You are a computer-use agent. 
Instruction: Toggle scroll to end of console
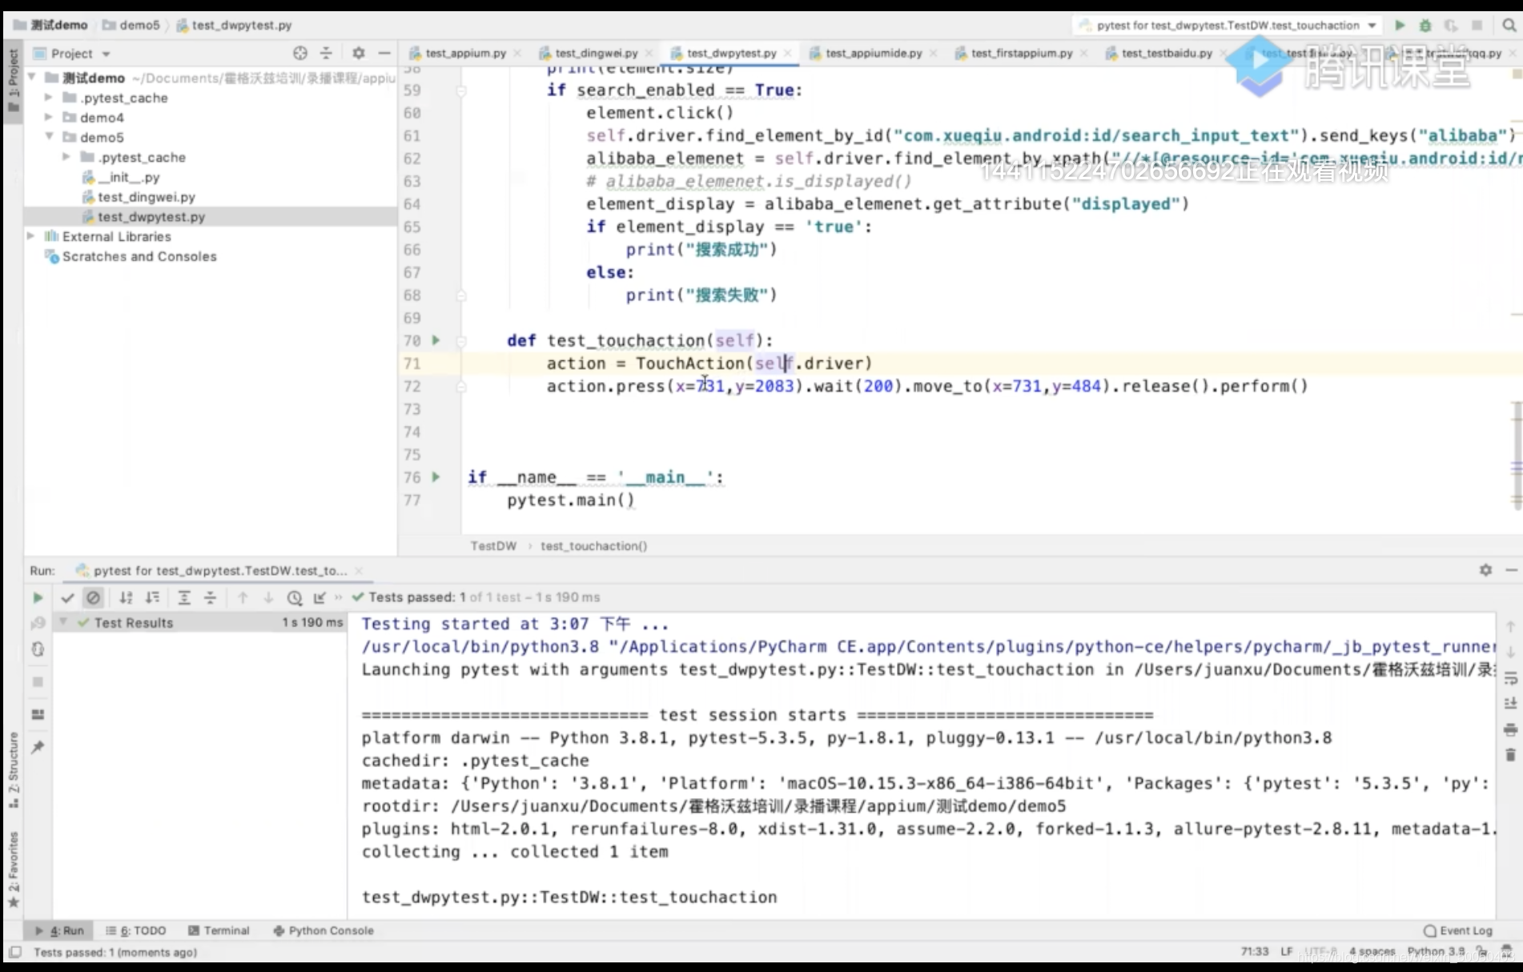pyautogui.click(x=1511, y=703)
